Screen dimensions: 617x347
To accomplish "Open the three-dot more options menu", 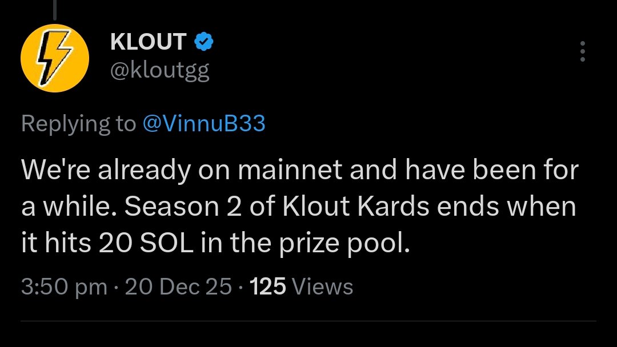I will point(582,51).
